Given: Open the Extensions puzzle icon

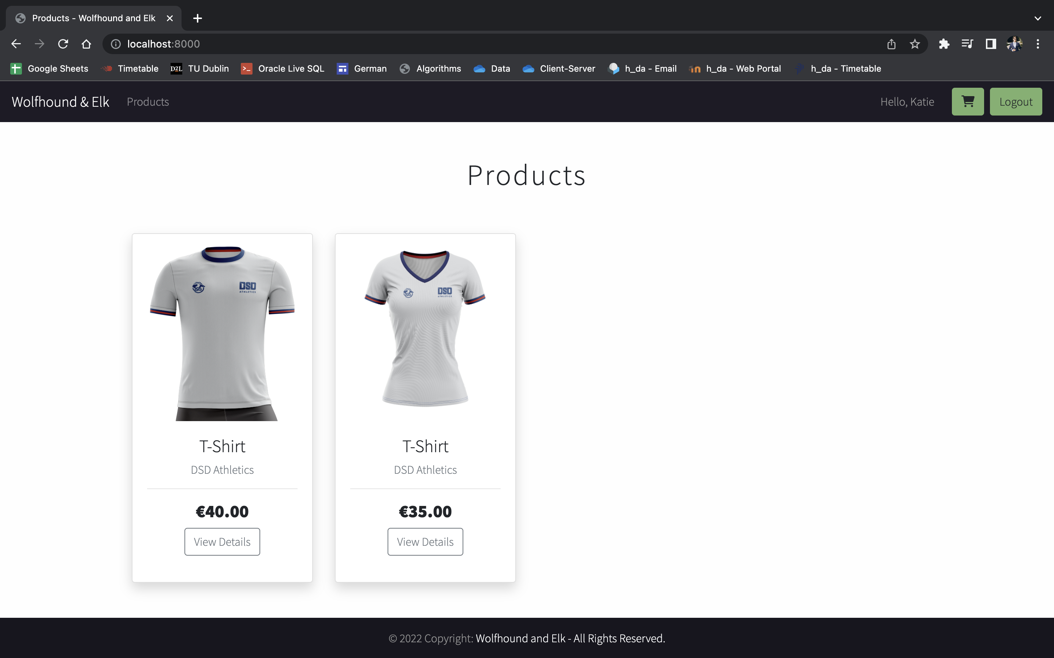Looking at the screenshot, I should click(x=944, y=44).
